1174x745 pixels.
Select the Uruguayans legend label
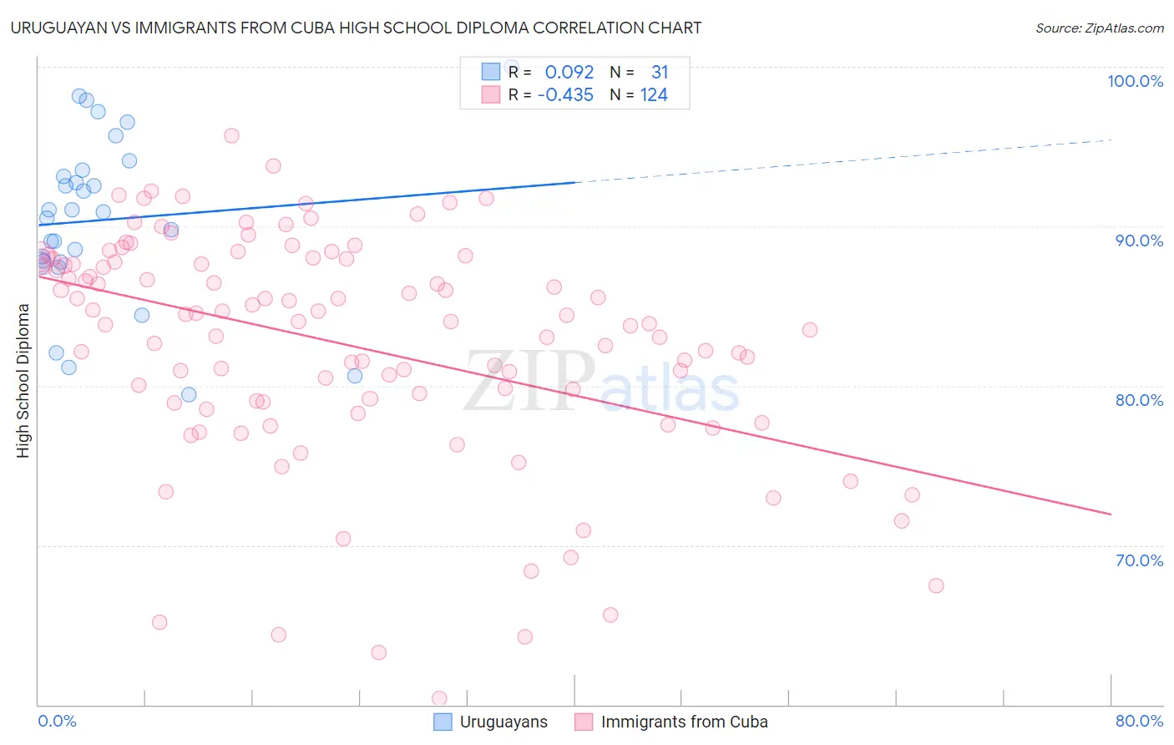[504, 722]
